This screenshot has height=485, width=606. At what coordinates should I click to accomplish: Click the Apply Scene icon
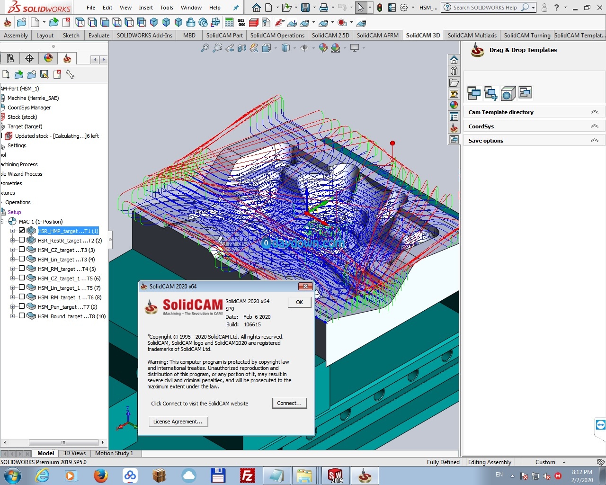(x=336, y=48)
